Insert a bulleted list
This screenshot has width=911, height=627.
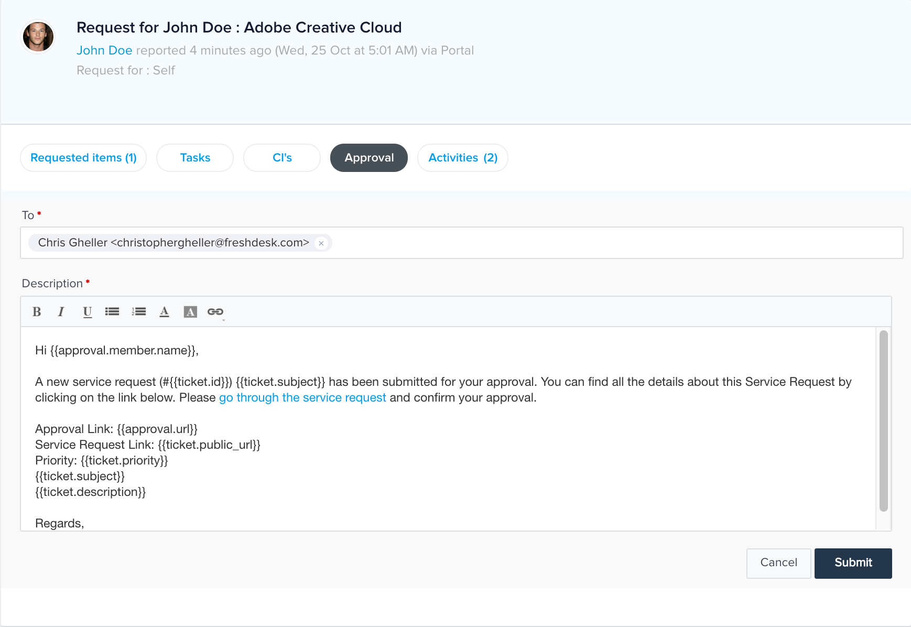click(x=112, y=311)
